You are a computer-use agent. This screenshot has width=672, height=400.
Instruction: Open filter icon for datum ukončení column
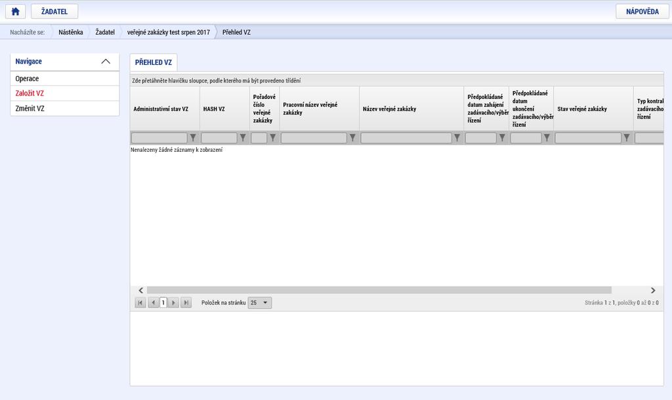pos(547,137)
